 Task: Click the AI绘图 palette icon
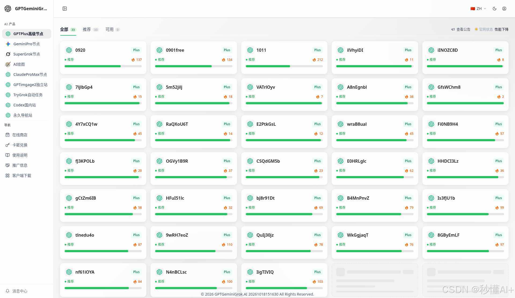(x=8, y=64)
